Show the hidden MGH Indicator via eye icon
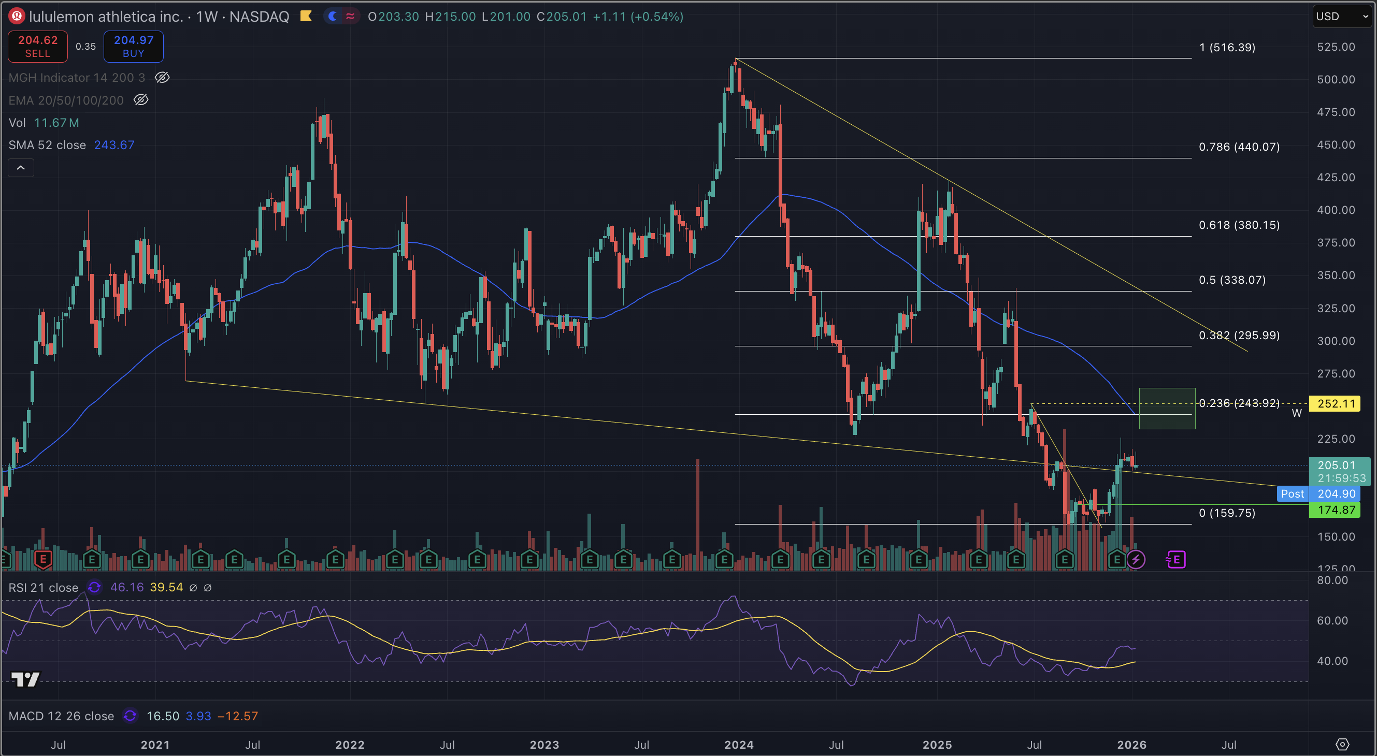 tap(162, 78)
